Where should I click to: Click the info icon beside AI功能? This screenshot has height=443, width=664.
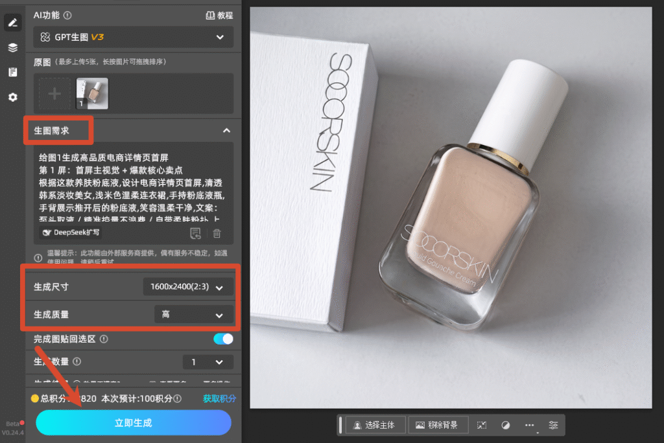(x=67, y=16)
